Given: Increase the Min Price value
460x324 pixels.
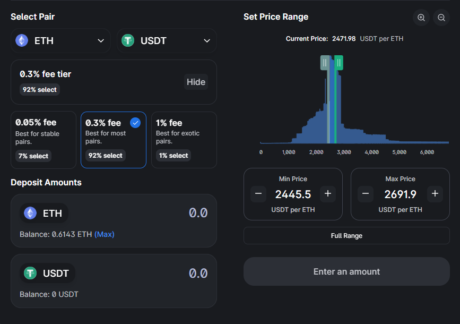Looking at the screenshot, I should point(327,194).
